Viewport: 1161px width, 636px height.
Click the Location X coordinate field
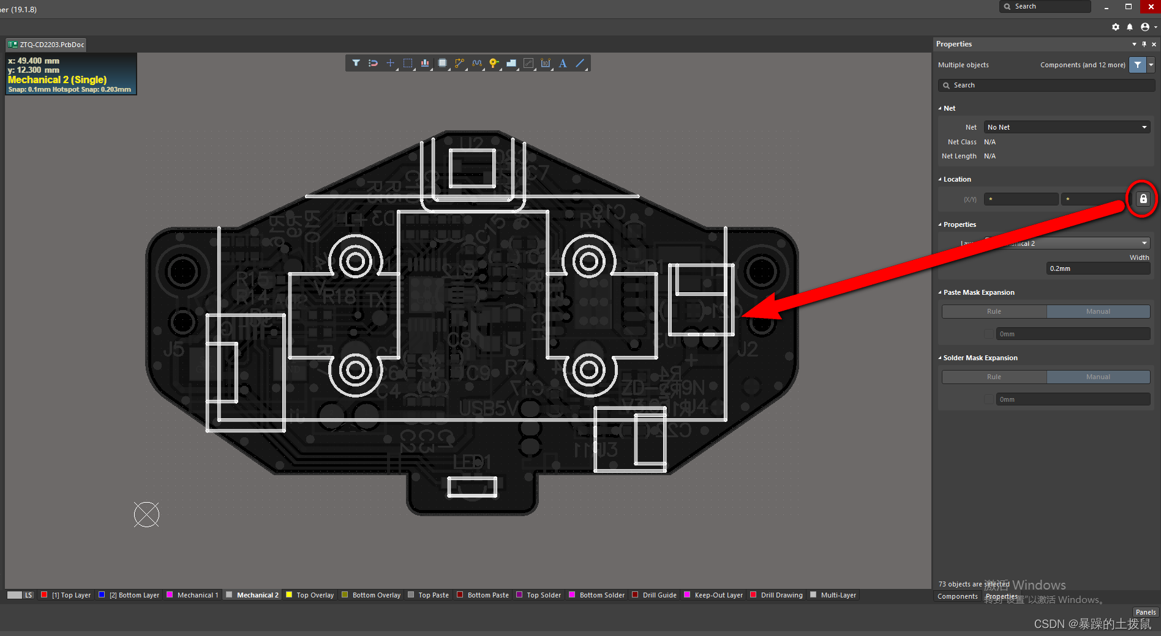click(x=1021, y=199)
